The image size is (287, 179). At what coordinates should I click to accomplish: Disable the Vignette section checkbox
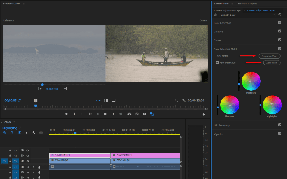[x=279, y=134]
